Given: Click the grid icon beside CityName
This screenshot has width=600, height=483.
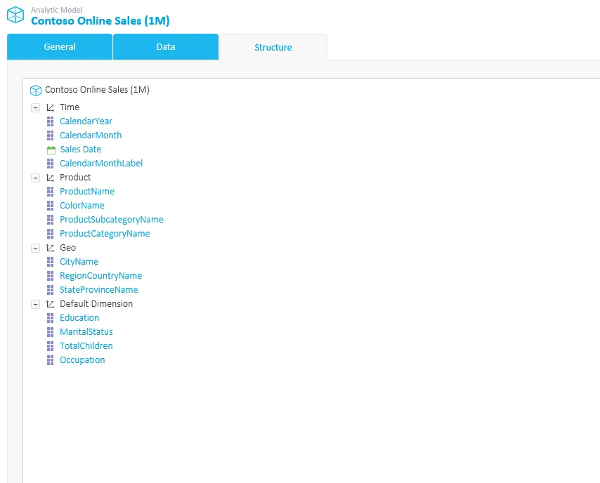Looking at the screenshot, I should 50,262.
